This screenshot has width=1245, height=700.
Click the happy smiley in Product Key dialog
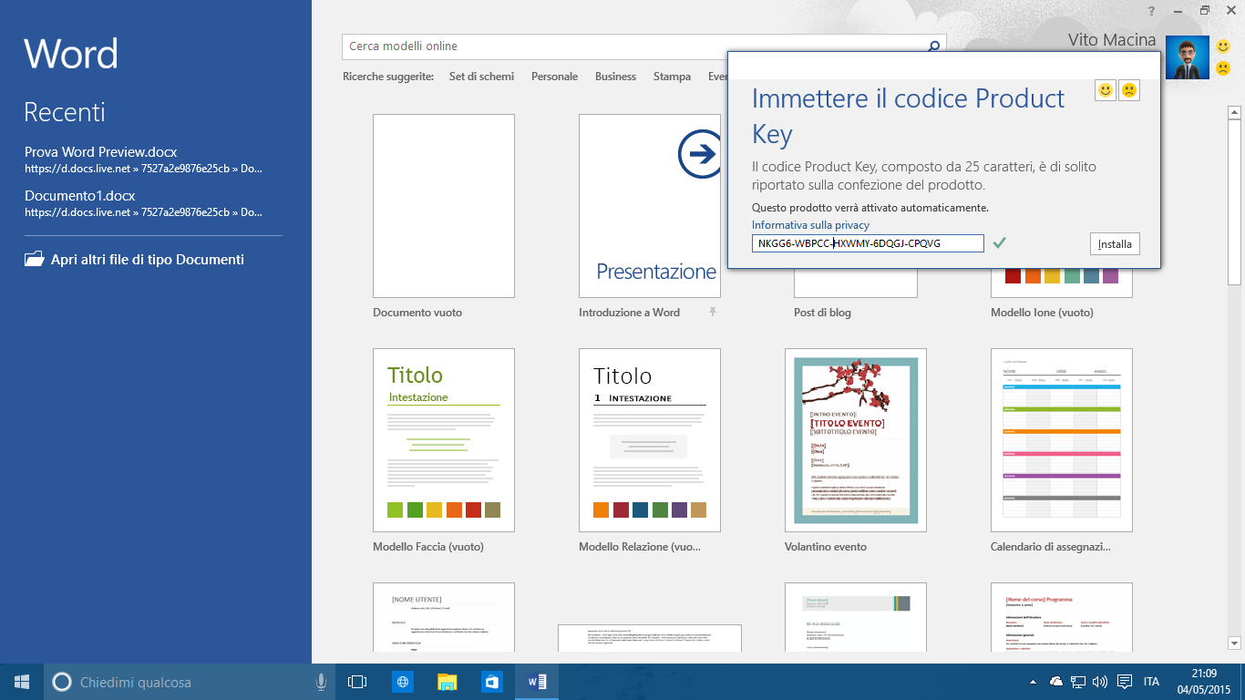[1106, 90]
